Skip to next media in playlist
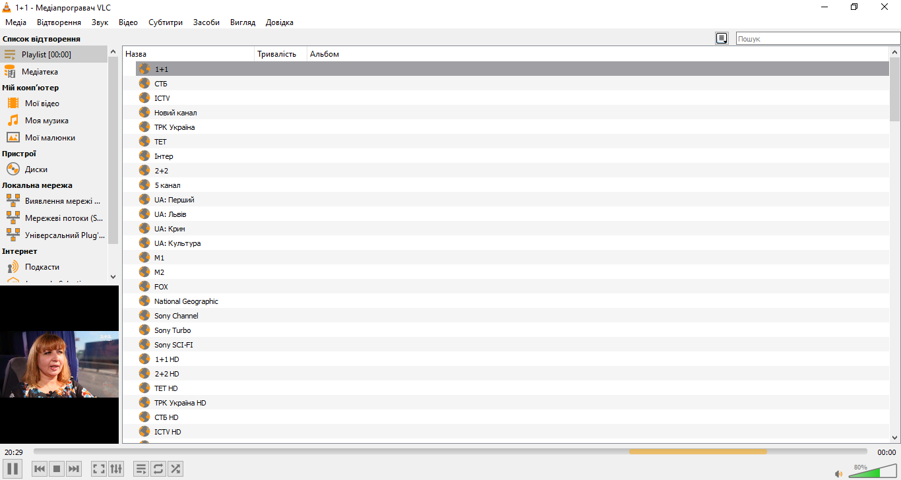The width and height of the screenshot is (901, 480). (74, 469)
